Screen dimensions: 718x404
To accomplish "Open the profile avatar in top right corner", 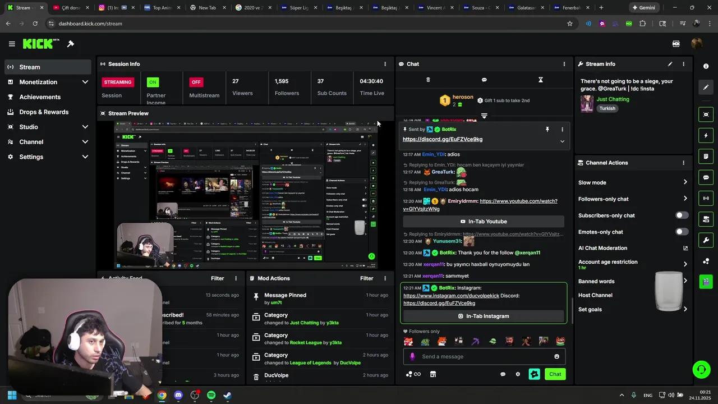I will click(x=697, y=44).
